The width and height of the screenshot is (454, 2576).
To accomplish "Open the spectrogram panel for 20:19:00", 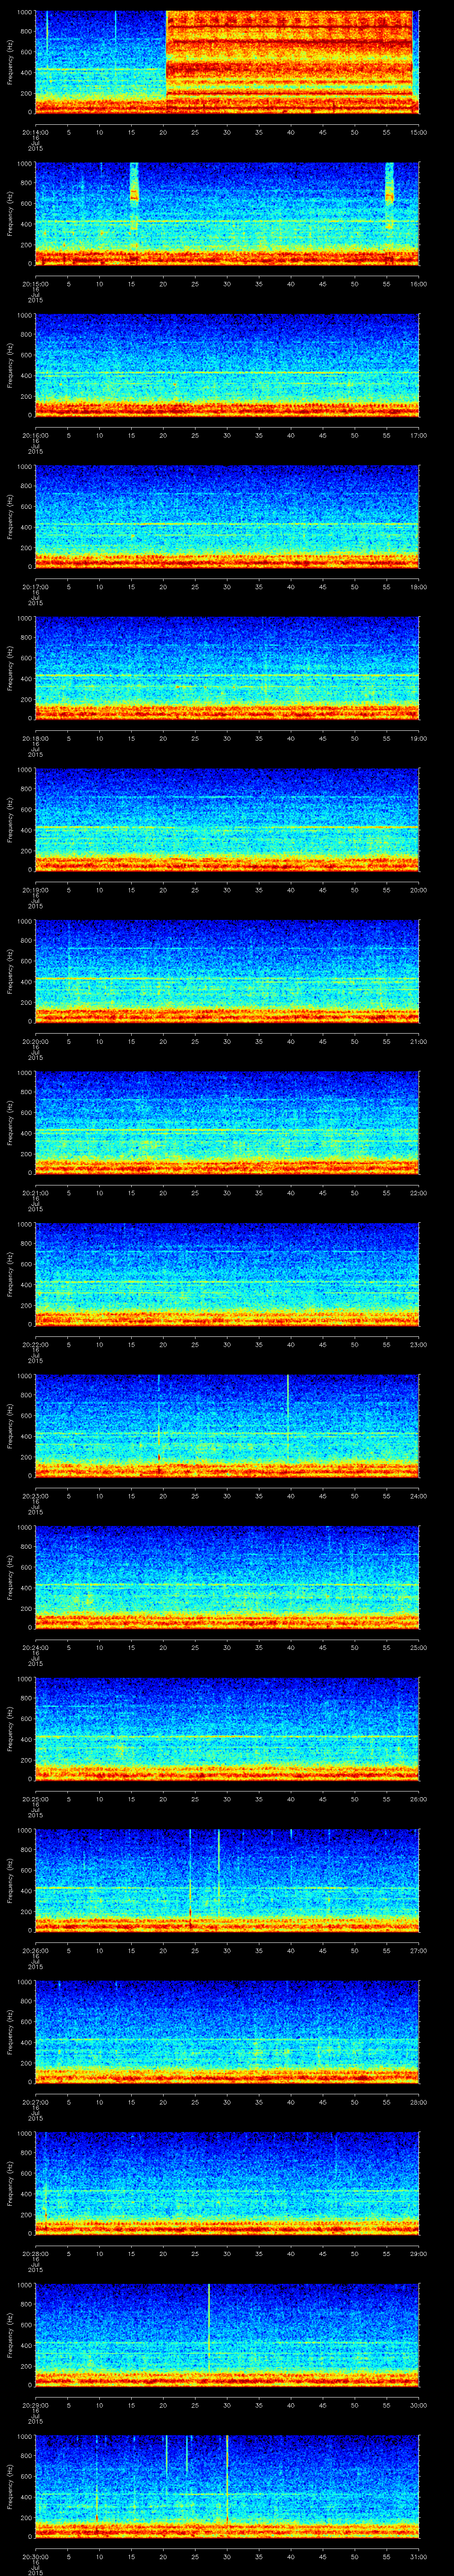I will coord(227,821).
